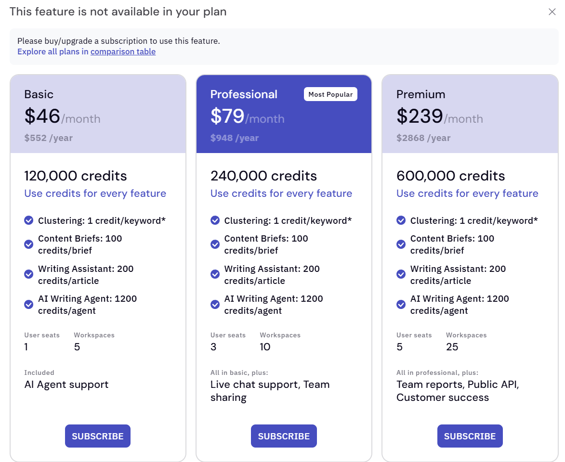565x462 pixels.
Task: Click Basic plan 'Use credits for every feature'
Action: pyautogui.click(x=95, y=193)
